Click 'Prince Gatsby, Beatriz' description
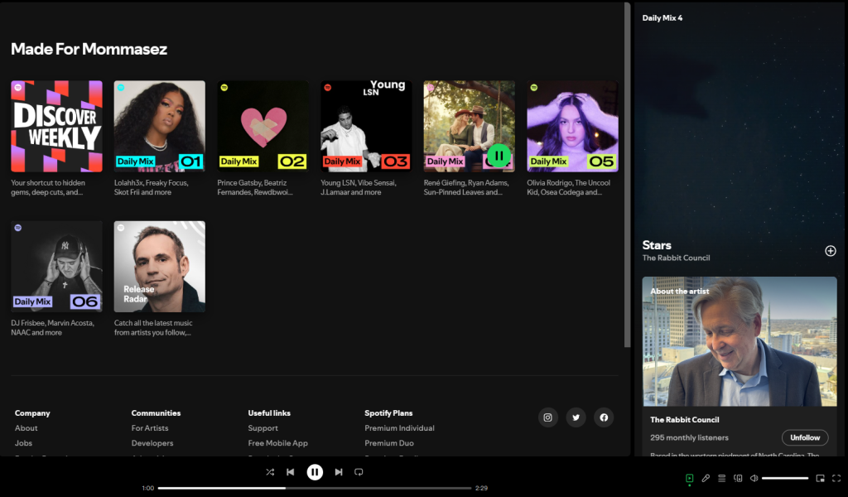 coord(255,187)
